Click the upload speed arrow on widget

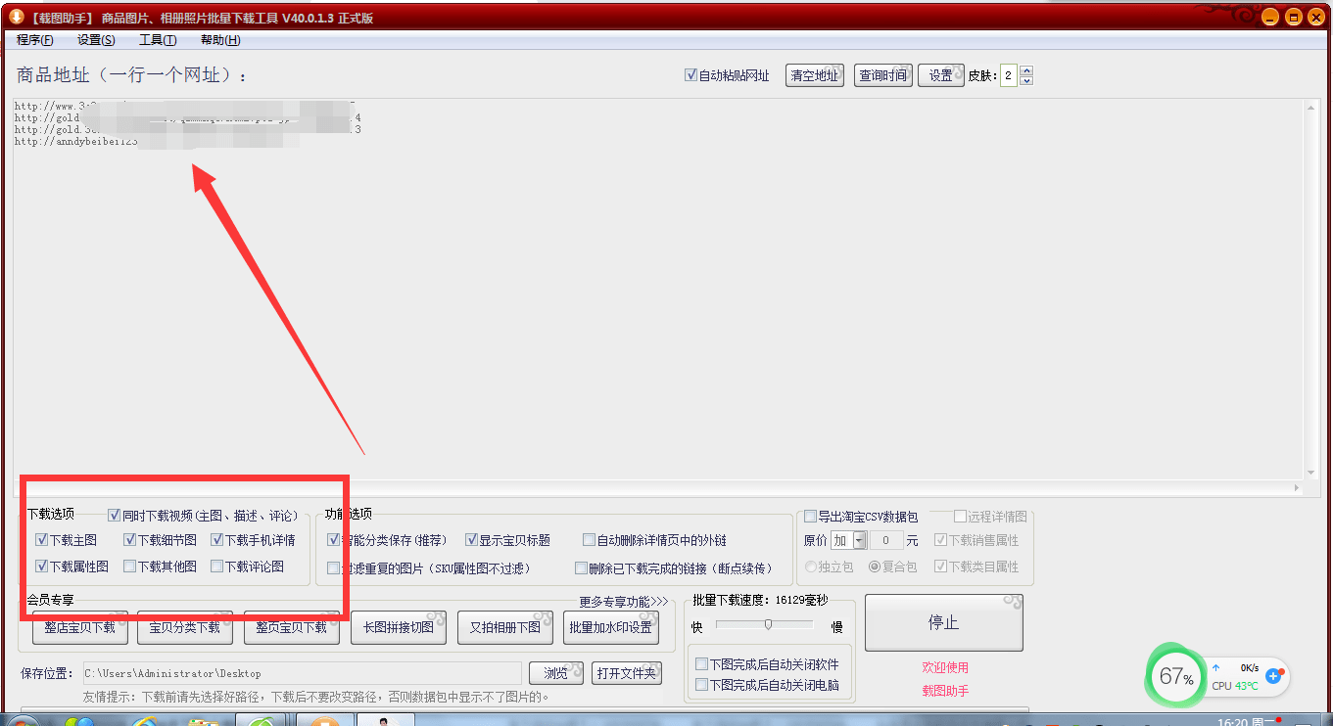point(1216,667)
